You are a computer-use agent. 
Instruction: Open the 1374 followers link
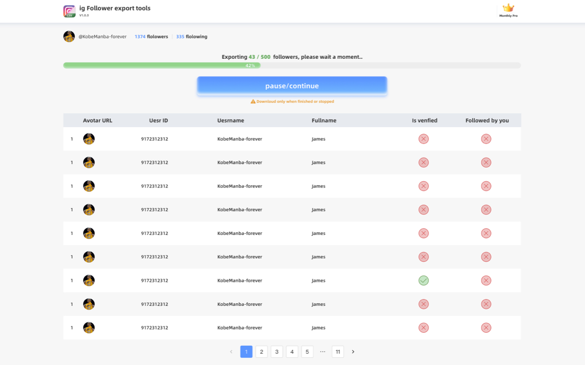151,36
